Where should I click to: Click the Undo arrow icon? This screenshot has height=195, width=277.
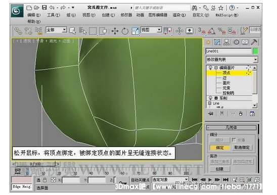tap(52, 8)
